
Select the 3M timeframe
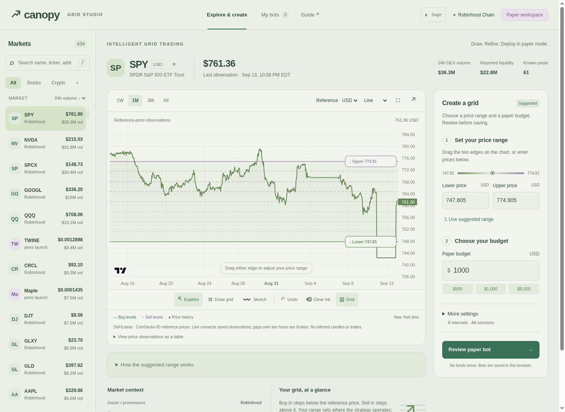(x=151, y=100)
